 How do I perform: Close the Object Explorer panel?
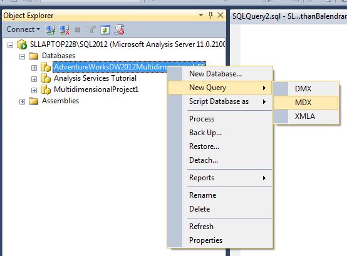click(220, 15)
